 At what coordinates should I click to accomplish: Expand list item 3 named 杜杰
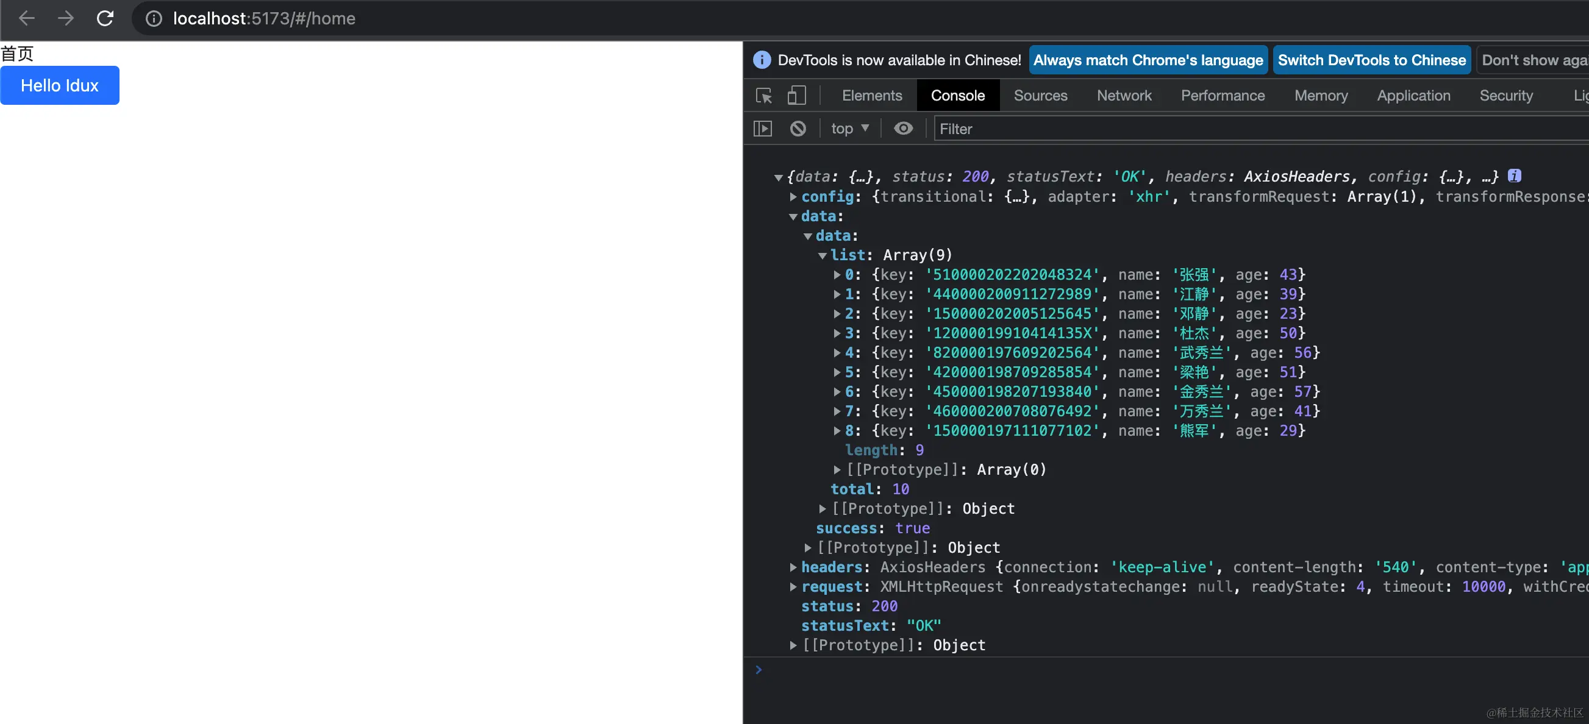(x=837, y=333)
